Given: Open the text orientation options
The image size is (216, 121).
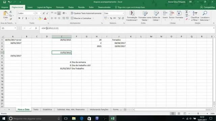Looking at the screenshot, I should 64,13.
